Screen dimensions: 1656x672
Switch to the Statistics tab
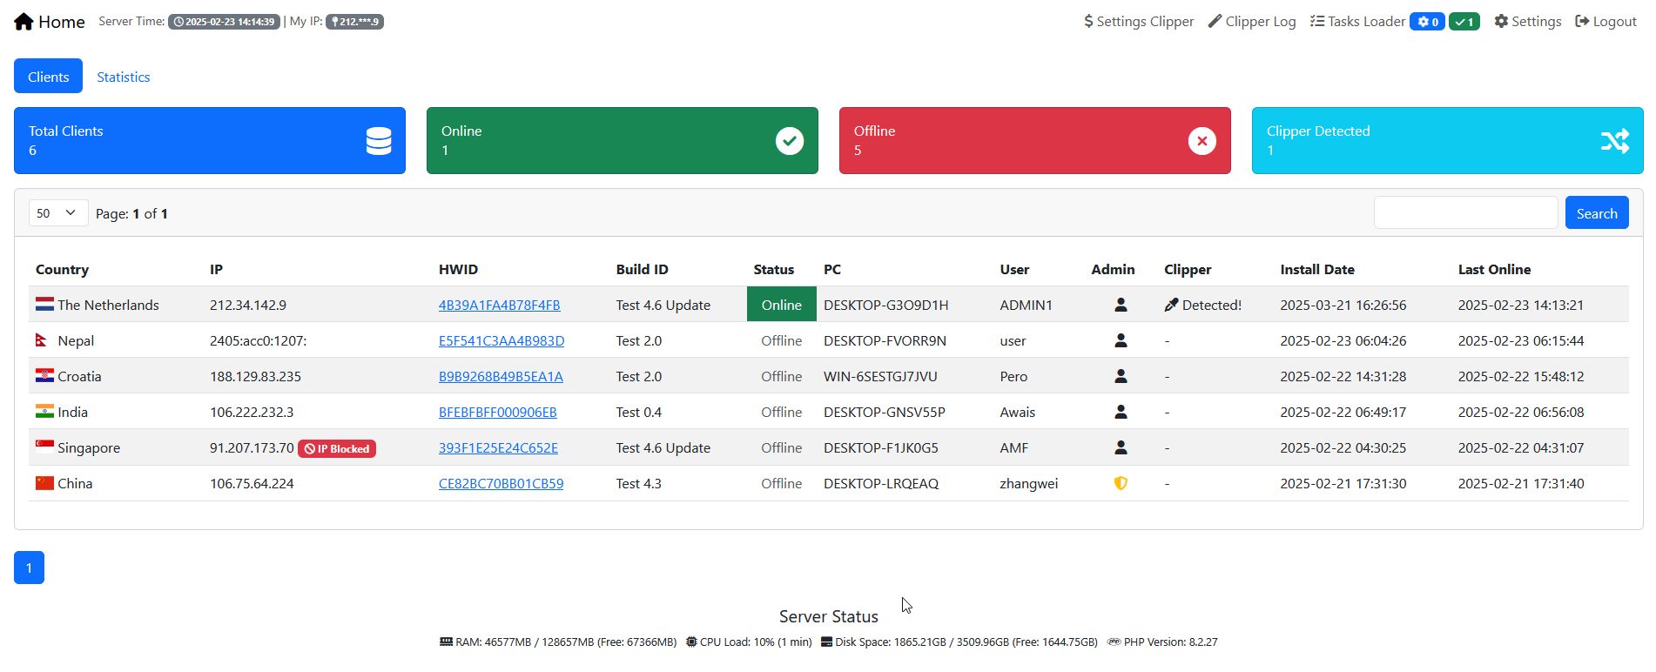(x=123, y=77)
